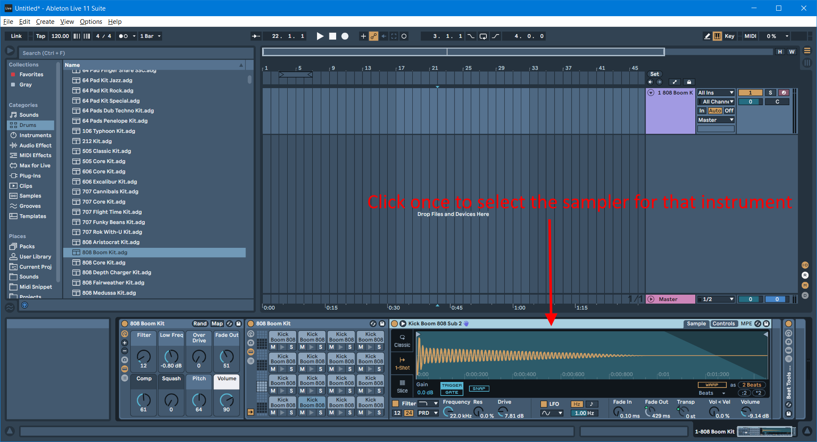Open the Edit menu
The height and width of the screenshot is (442, 817).
tap(25, 22)
